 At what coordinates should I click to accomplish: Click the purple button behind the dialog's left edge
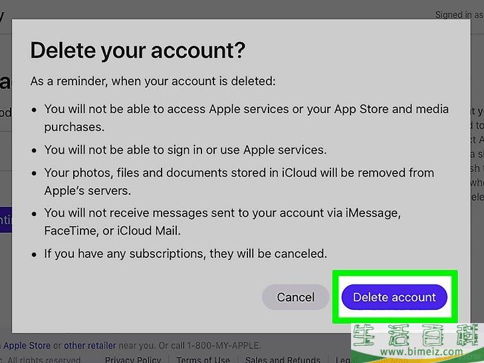click(x=6, y=219)
